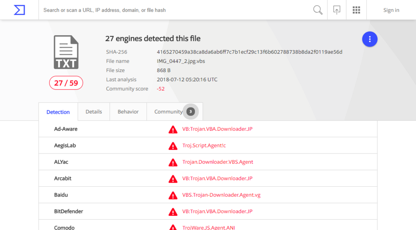Click the 27 / 59 detection ratio badge
Image resolution: width=416 pixels, height=230 pixels.
tap(66, 83)
